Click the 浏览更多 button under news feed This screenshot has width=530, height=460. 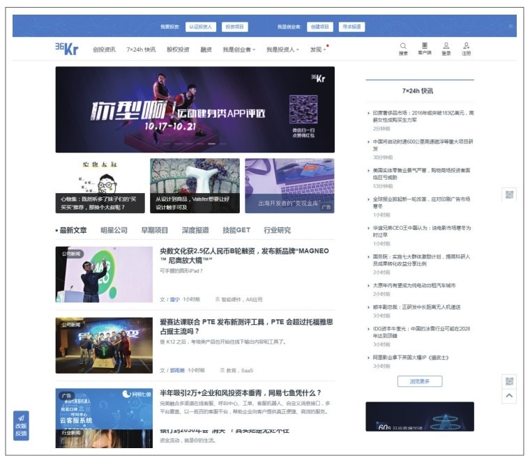click(x=419, y=381)
